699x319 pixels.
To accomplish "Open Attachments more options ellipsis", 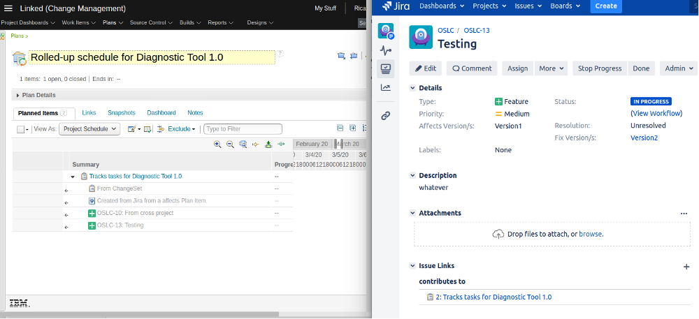I will coord(684,214).
